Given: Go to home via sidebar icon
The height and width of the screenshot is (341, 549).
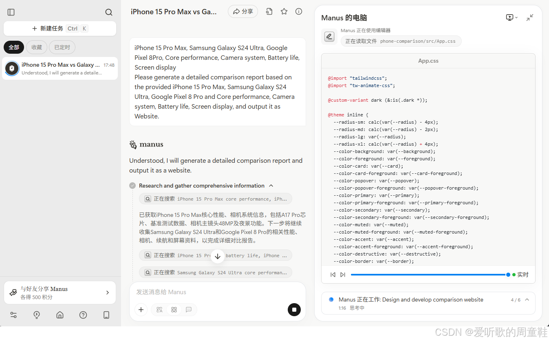Looking at the screenshot, I should point(60,315).
